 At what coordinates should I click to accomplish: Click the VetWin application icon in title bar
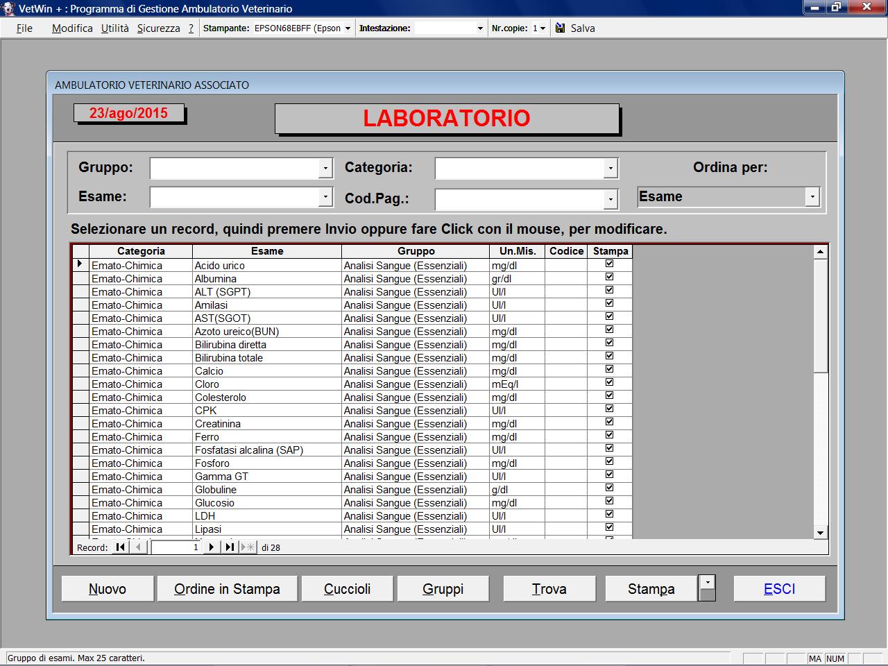click(8, 8)
